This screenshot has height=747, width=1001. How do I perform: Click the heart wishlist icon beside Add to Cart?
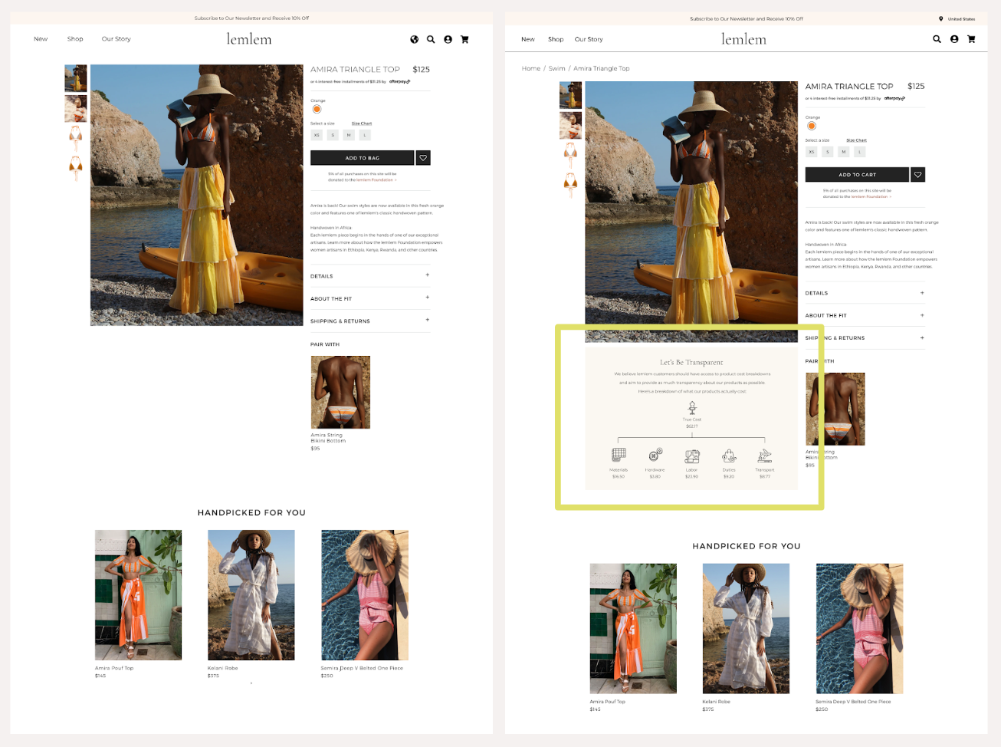917,175
